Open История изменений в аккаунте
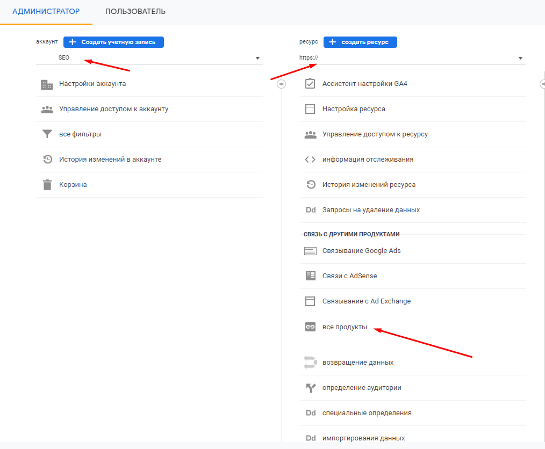 (110, 160)
